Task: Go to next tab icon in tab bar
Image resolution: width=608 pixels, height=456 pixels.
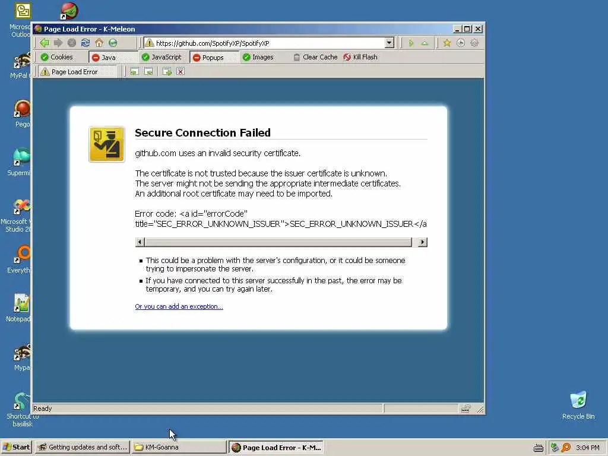Action: click(x=148, y=71)
